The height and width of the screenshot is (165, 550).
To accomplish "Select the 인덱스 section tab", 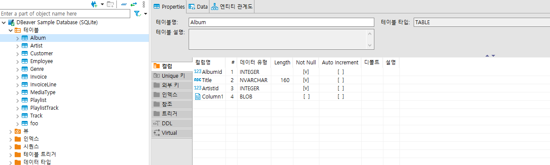I will [x=171, y=95].
